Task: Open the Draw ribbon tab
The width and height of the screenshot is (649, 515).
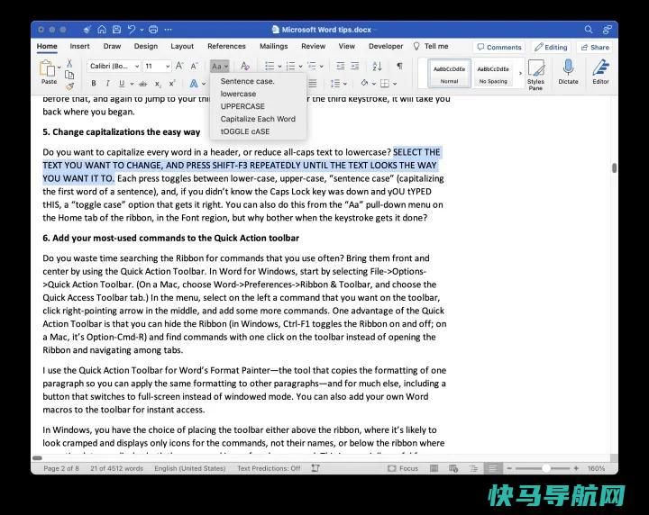Action: point(112,46)
